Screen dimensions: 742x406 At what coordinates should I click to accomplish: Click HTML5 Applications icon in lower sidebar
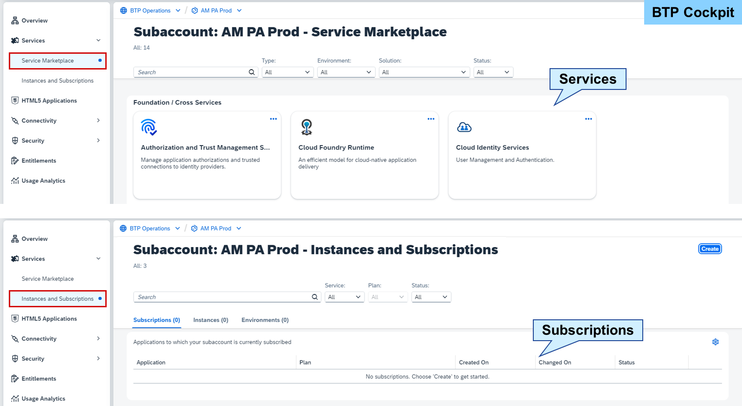tap(15, 318)
